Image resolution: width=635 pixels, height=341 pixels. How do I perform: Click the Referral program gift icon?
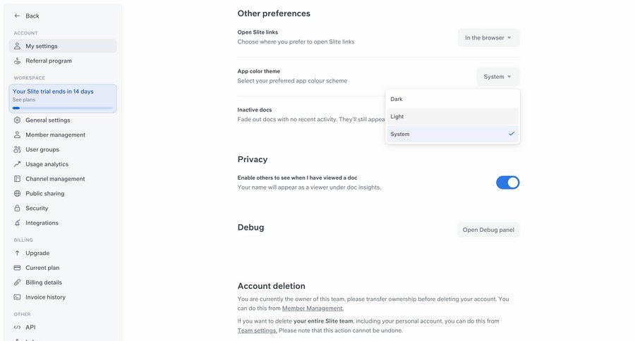pos(18,61)
